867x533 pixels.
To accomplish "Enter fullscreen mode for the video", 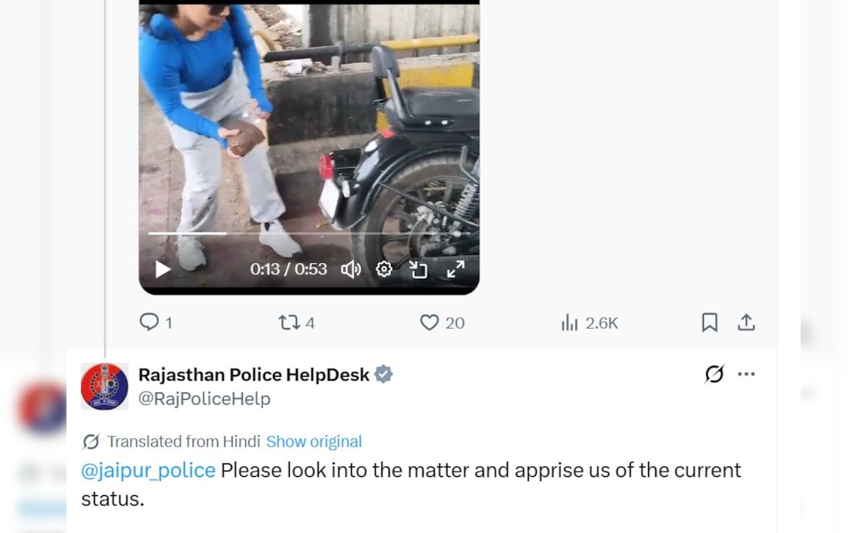I will point(455,269).
